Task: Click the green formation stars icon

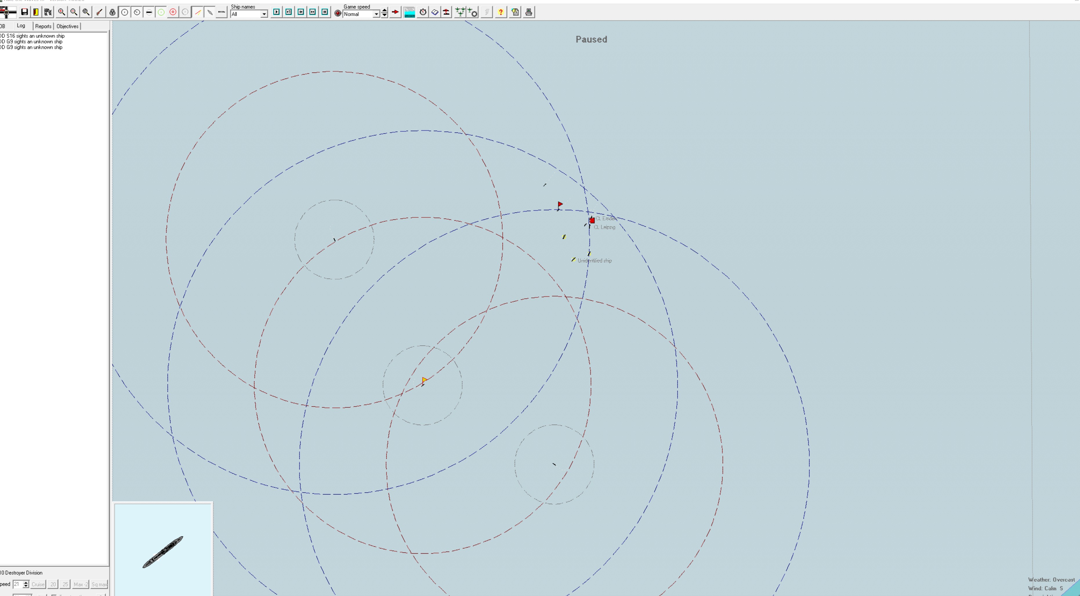Action: (460, 12)
